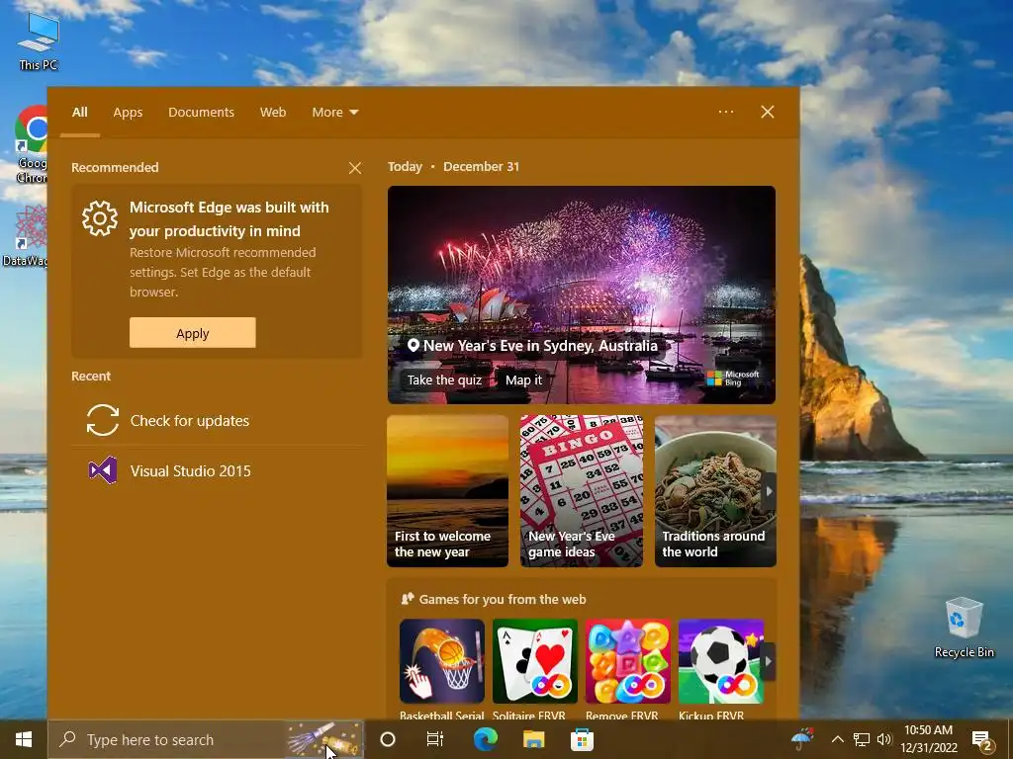Click the Map it button
This screenshot has width=1013, height=759.
pyautogui.click(x=524, y=380)
